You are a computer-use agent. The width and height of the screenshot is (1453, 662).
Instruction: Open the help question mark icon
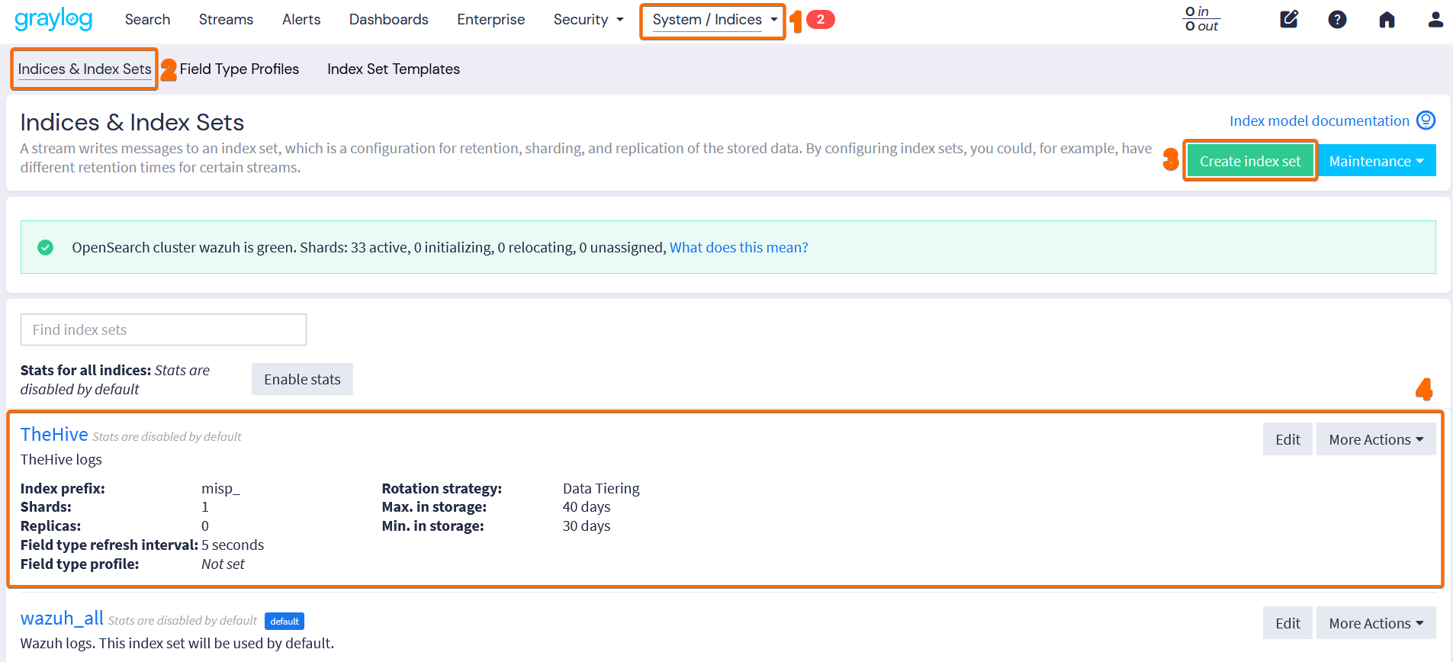coord(1337,19)
